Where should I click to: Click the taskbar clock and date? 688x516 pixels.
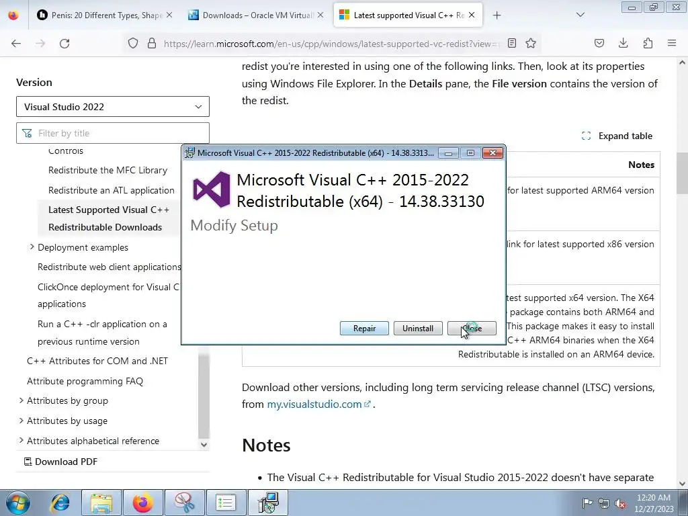(654, 503)
